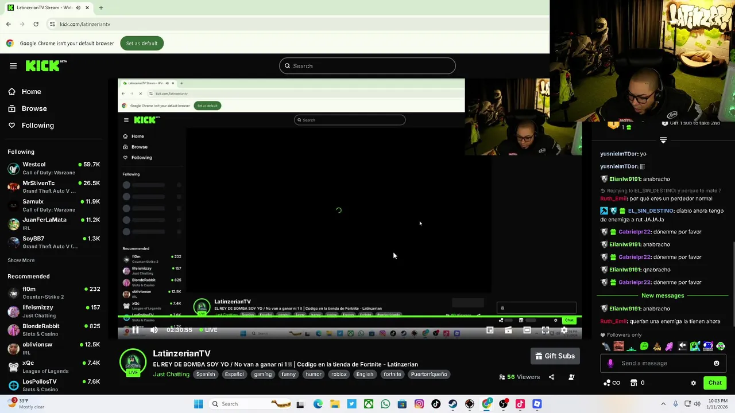Open Samulx followed channel
The image size is (735, 413).
coord(55,205)
